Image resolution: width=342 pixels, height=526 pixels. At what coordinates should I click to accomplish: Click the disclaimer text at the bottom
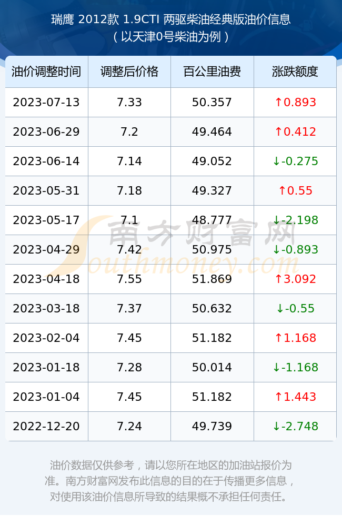pyautogui.click(x=171, y=481)
